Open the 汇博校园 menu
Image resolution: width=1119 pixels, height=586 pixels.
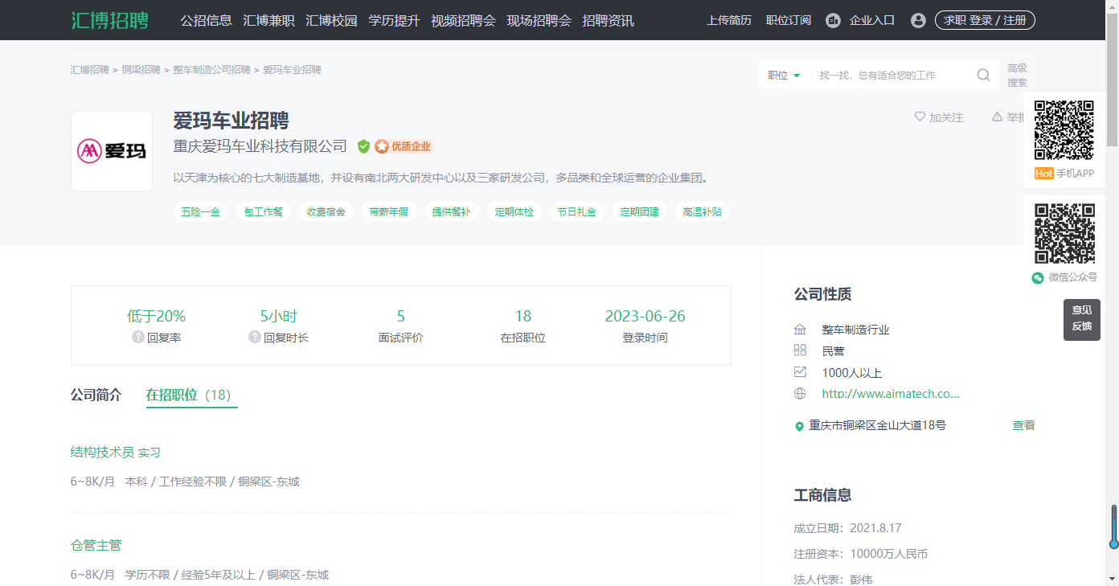point(331,20)
